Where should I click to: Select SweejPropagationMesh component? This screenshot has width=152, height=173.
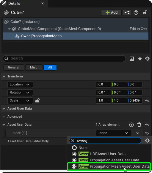pos(76,36)
